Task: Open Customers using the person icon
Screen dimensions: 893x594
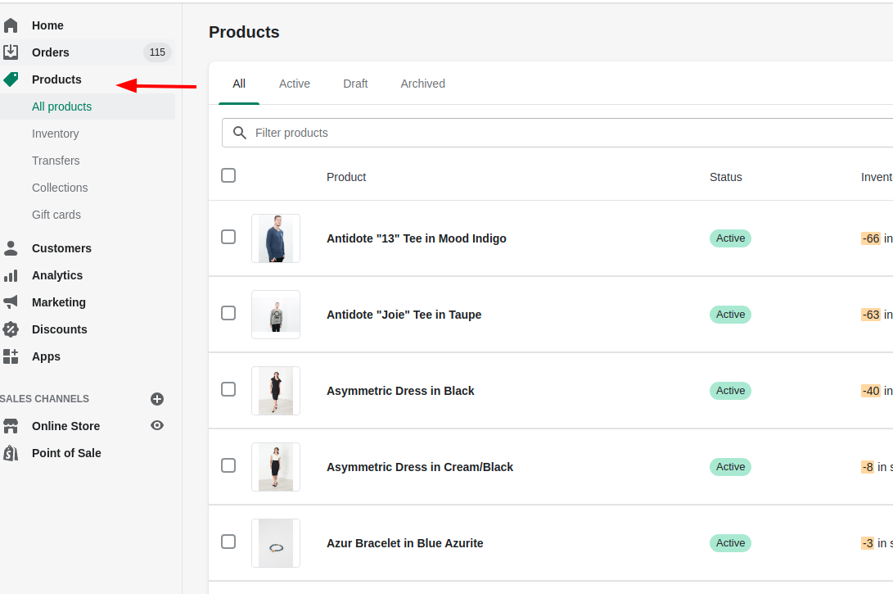Action: tap(11, 248)
